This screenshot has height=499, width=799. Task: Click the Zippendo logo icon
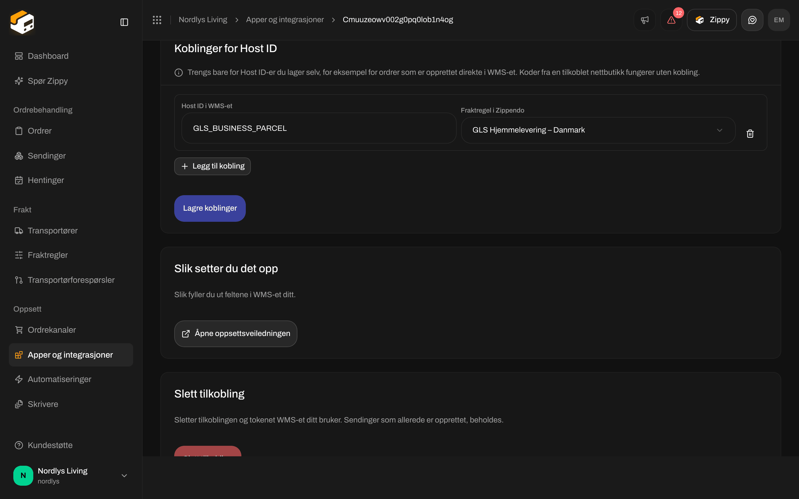click(x=22, y=22)
